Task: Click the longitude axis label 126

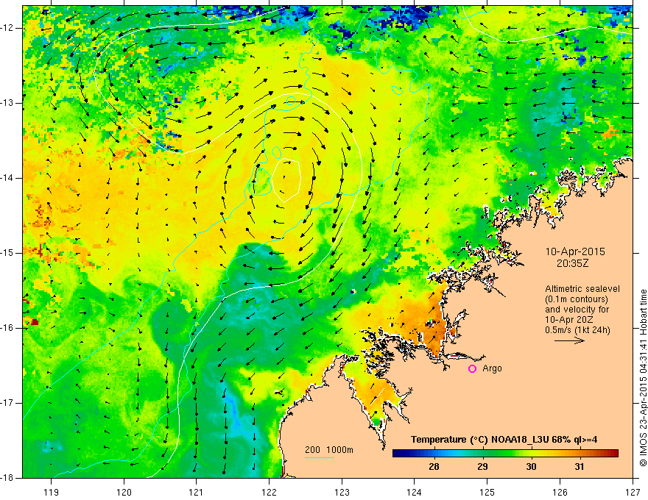Action: tap(560, 492)
